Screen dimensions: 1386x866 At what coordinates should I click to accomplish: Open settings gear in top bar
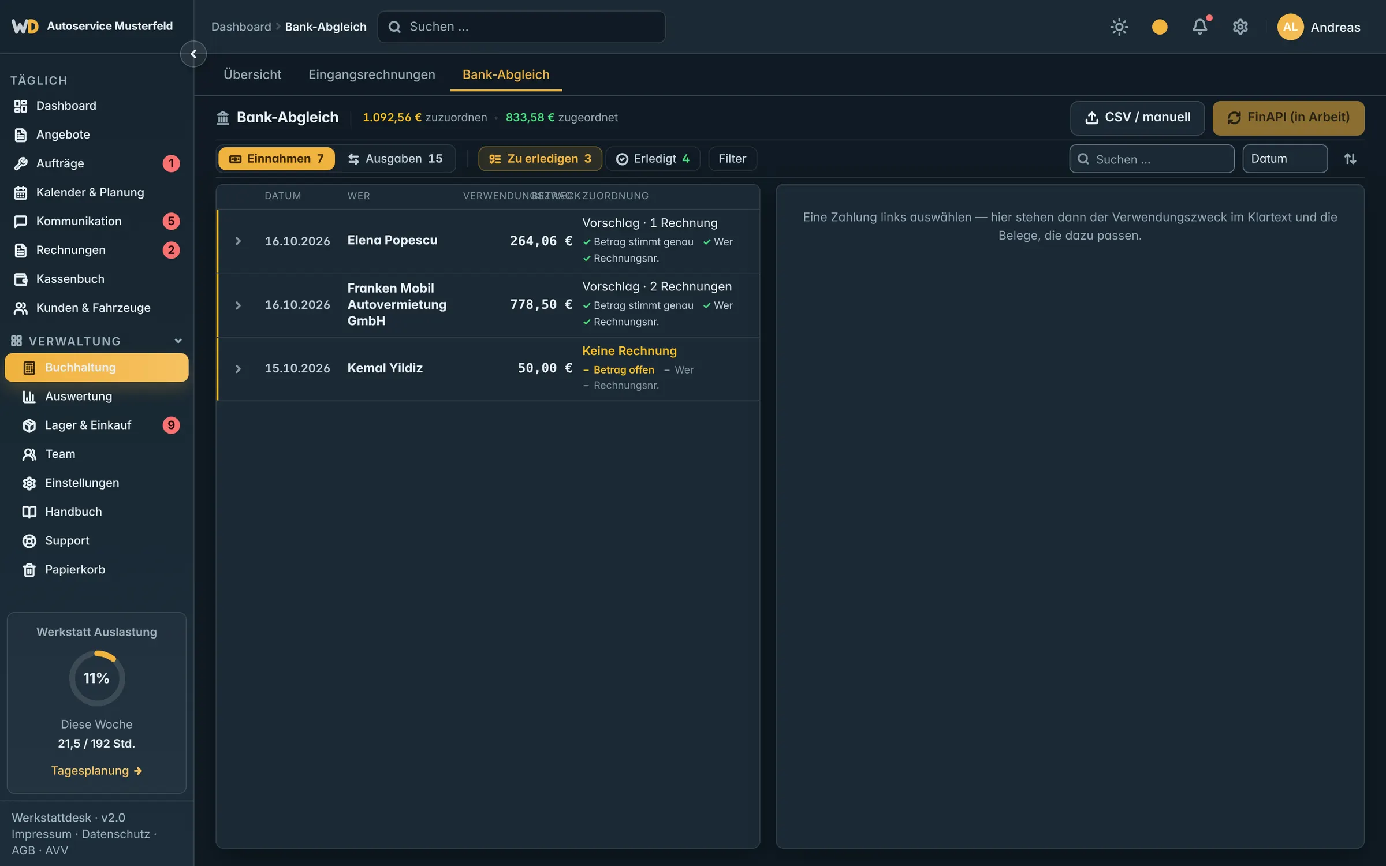(1240, 27)
